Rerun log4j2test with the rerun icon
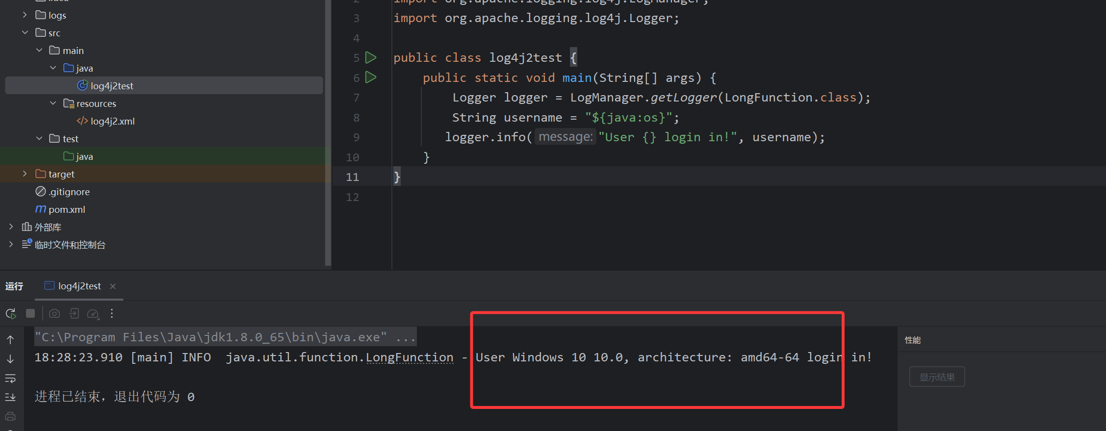Viewport: 1106px width, 431px height. tap(11, 314)
